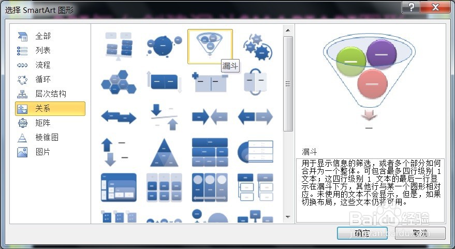
Task: Open the dialog Help question mark button
Action: 412,7
